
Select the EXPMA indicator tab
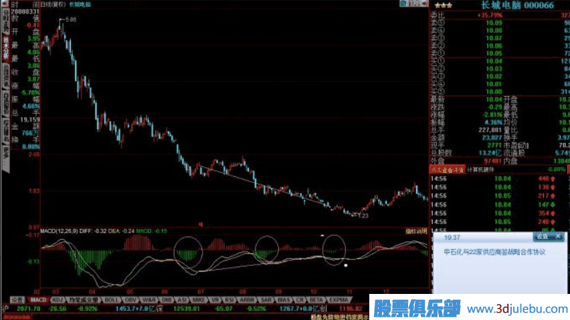(339, 300)
